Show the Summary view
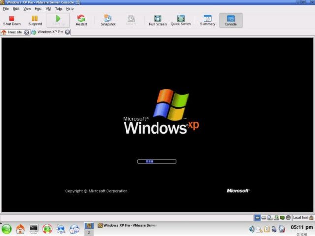315x236 pixels. [208, 20]
